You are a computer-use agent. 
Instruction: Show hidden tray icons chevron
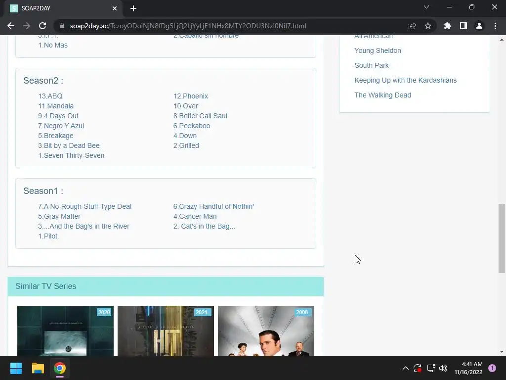406,368
